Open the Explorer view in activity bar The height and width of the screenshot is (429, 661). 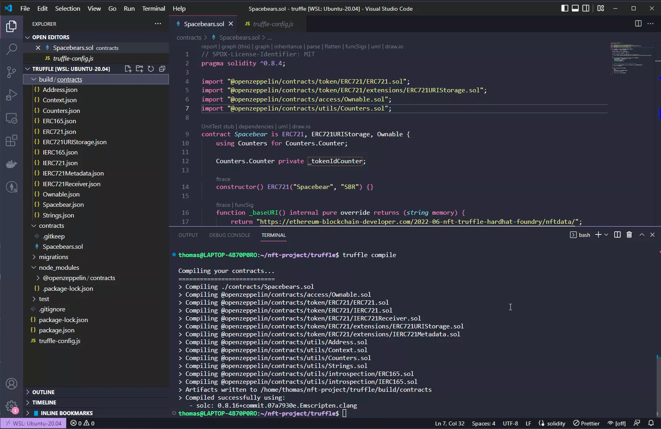(11, 27)
